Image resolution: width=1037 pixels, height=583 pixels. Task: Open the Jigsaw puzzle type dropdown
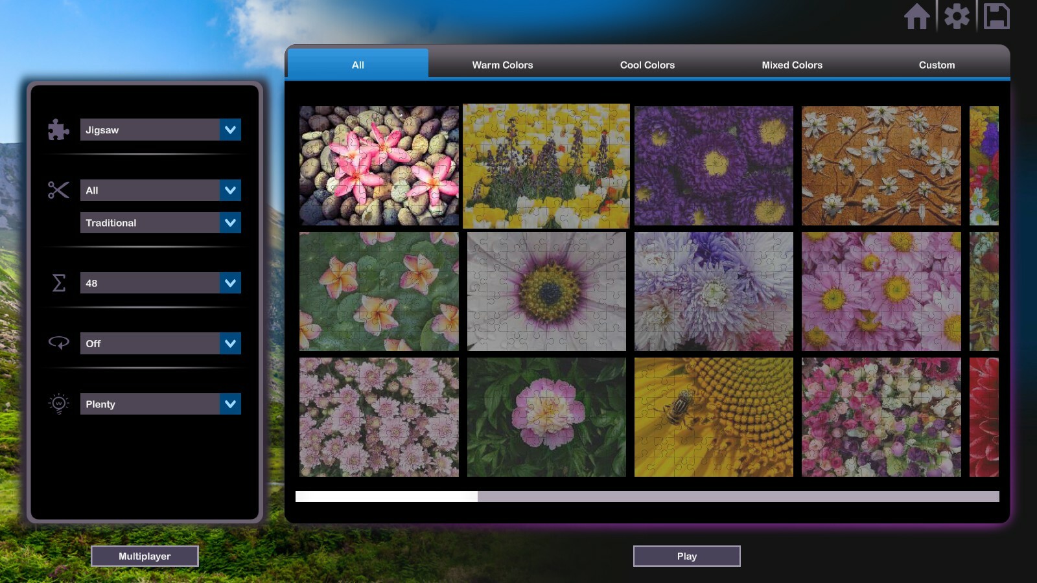point(160,130)
